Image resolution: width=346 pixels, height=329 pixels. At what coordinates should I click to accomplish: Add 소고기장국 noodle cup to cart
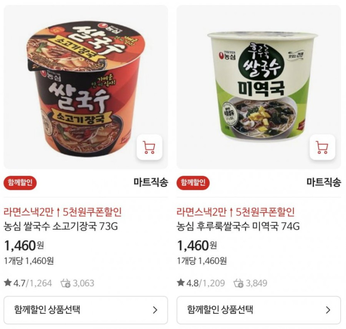[150, 147]
